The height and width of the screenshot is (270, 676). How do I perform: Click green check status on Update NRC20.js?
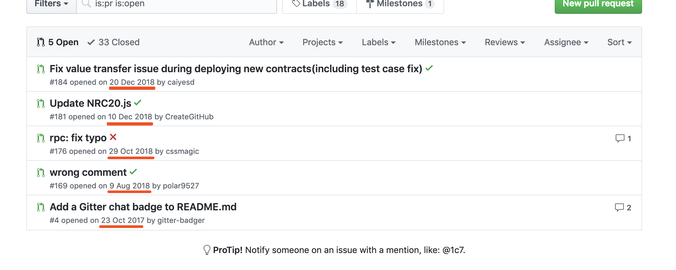tap(138, 103)
